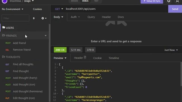Click the Insomnia logo icon
The image size is (182, 102).
[5, 1]
